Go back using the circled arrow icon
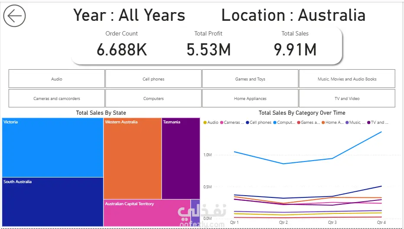Viewport: 404px width, 229px height. pos(14,16)
